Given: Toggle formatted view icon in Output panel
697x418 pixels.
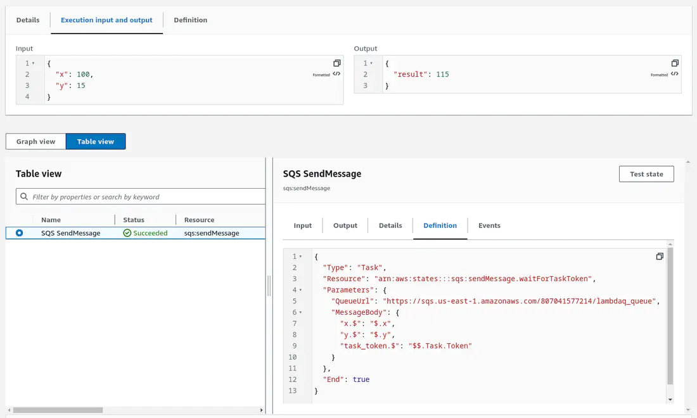Looking at the screenshot, I should 674,74.
